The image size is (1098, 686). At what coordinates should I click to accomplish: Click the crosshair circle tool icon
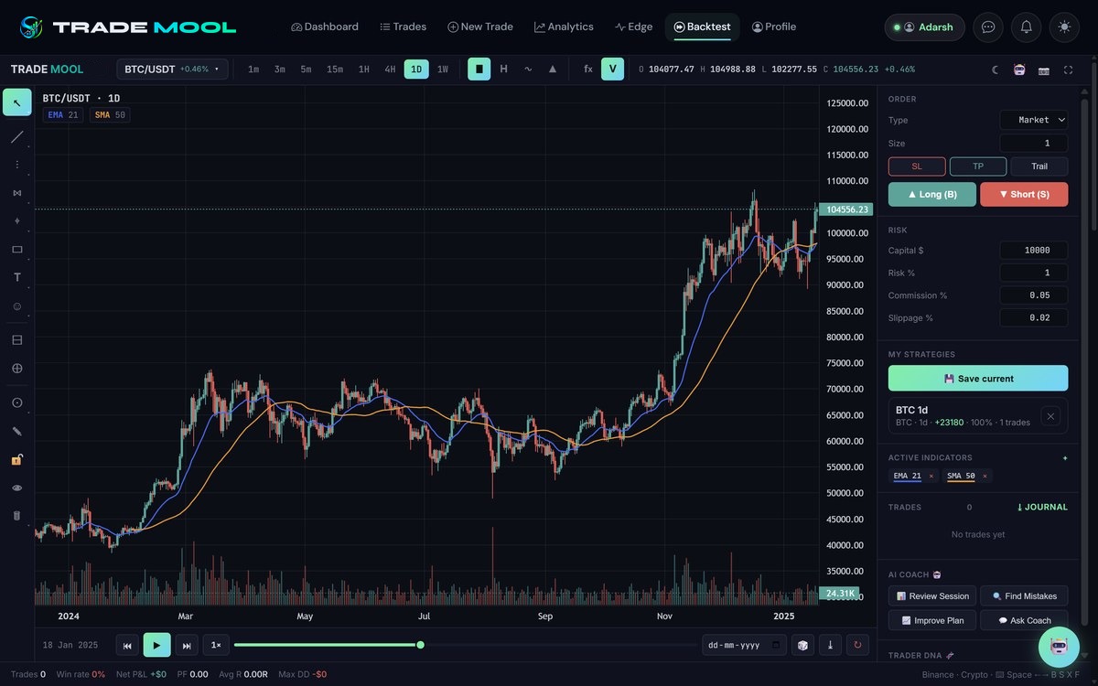[16, 369]
